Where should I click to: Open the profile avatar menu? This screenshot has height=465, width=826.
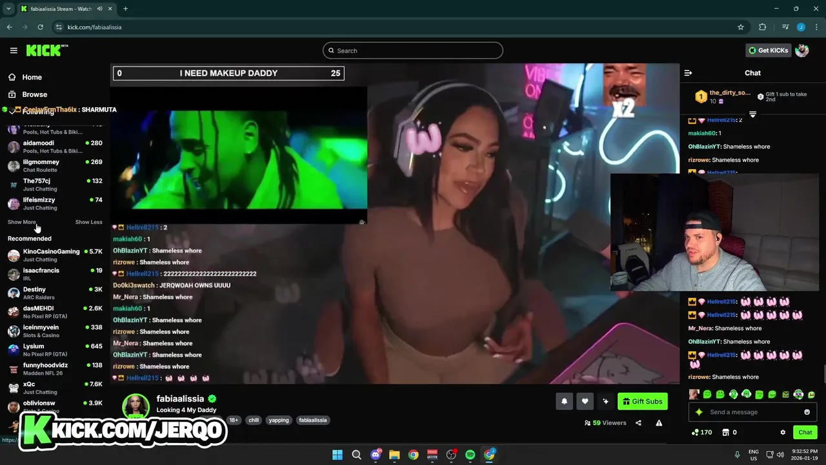[x=802, y=50]
